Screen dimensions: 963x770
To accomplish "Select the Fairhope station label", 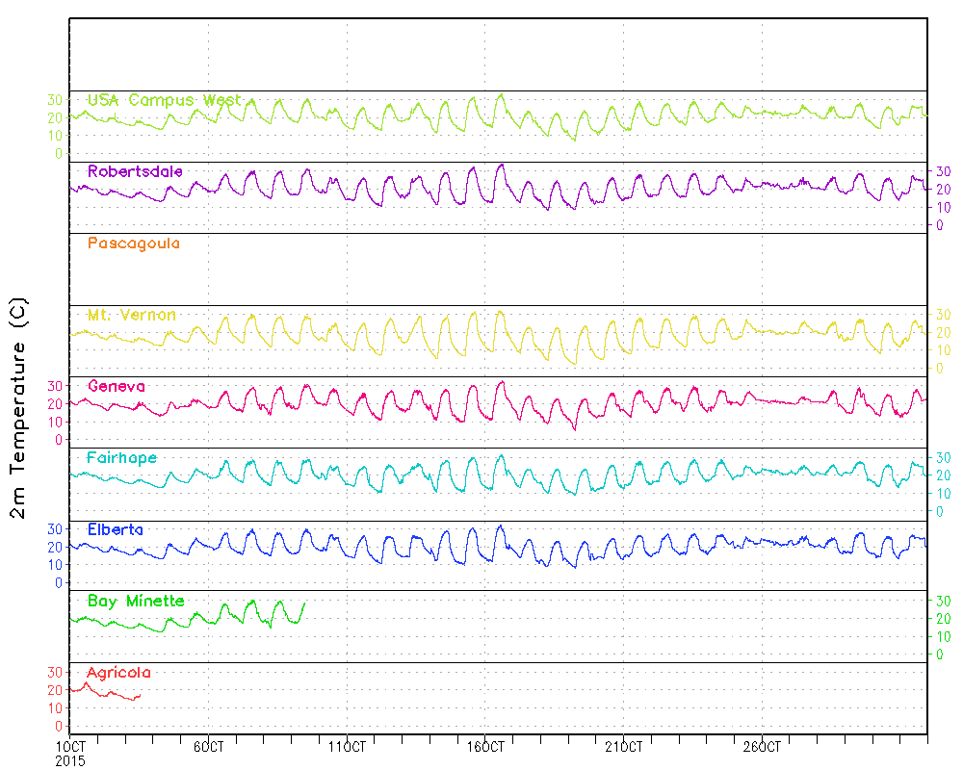I will (x=121, y=457).
